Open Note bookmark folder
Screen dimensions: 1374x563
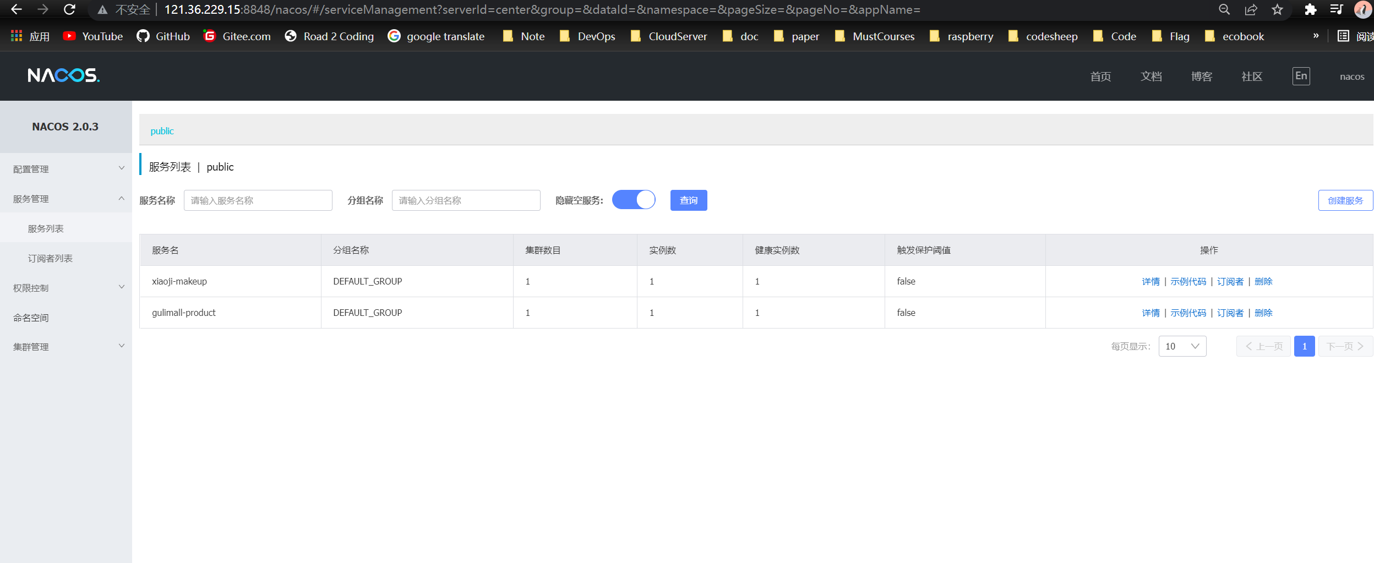[524, 36]
